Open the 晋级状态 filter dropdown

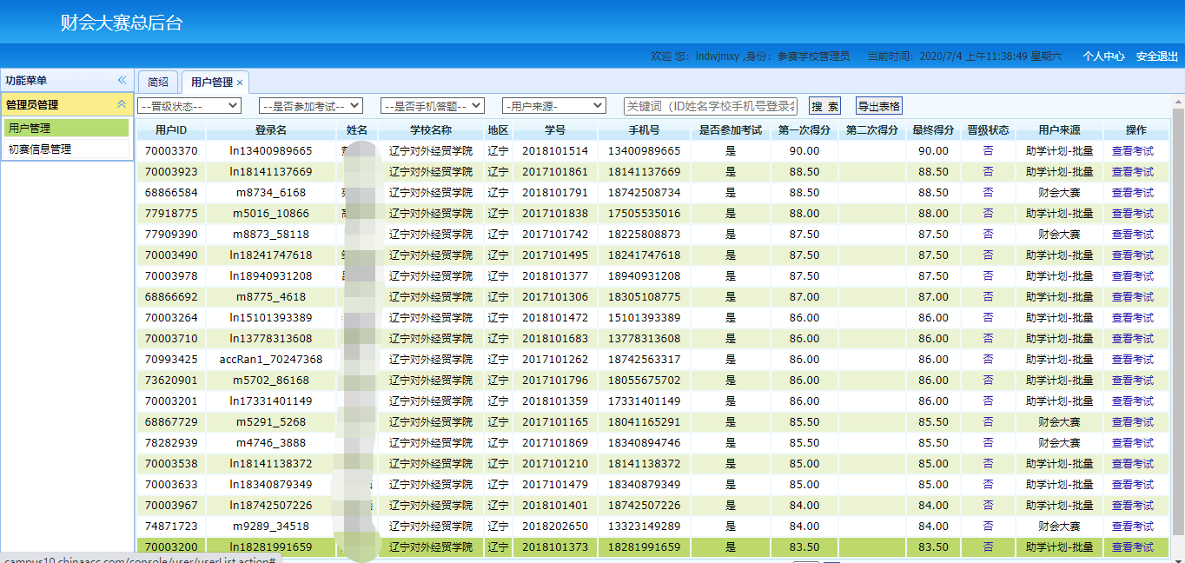pyautogui.click(x=189, y=106)
